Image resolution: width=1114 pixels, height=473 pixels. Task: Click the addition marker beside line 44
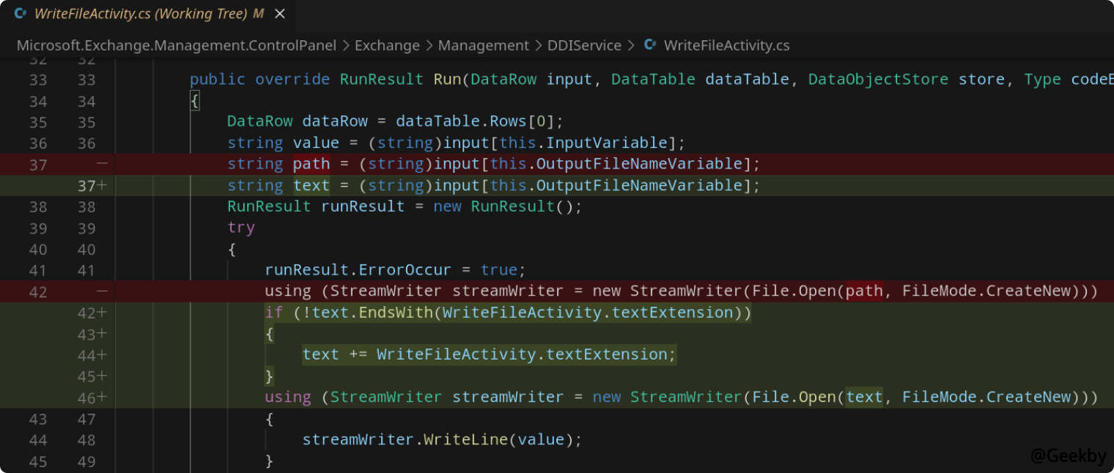103,354
